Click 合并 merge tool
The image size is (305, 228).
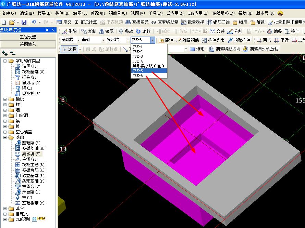coord(217,31)
